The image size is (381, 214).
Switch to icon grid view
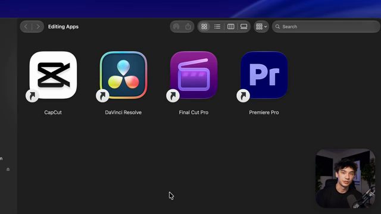[x=204, y=26]
